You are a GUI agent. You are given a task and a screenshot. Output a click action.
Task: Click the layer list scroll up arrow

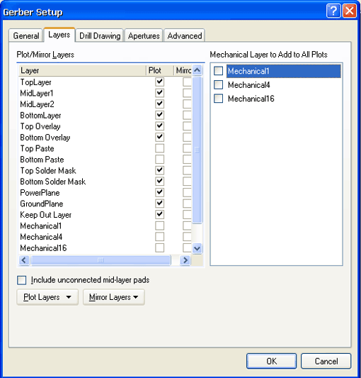point(197,70)
